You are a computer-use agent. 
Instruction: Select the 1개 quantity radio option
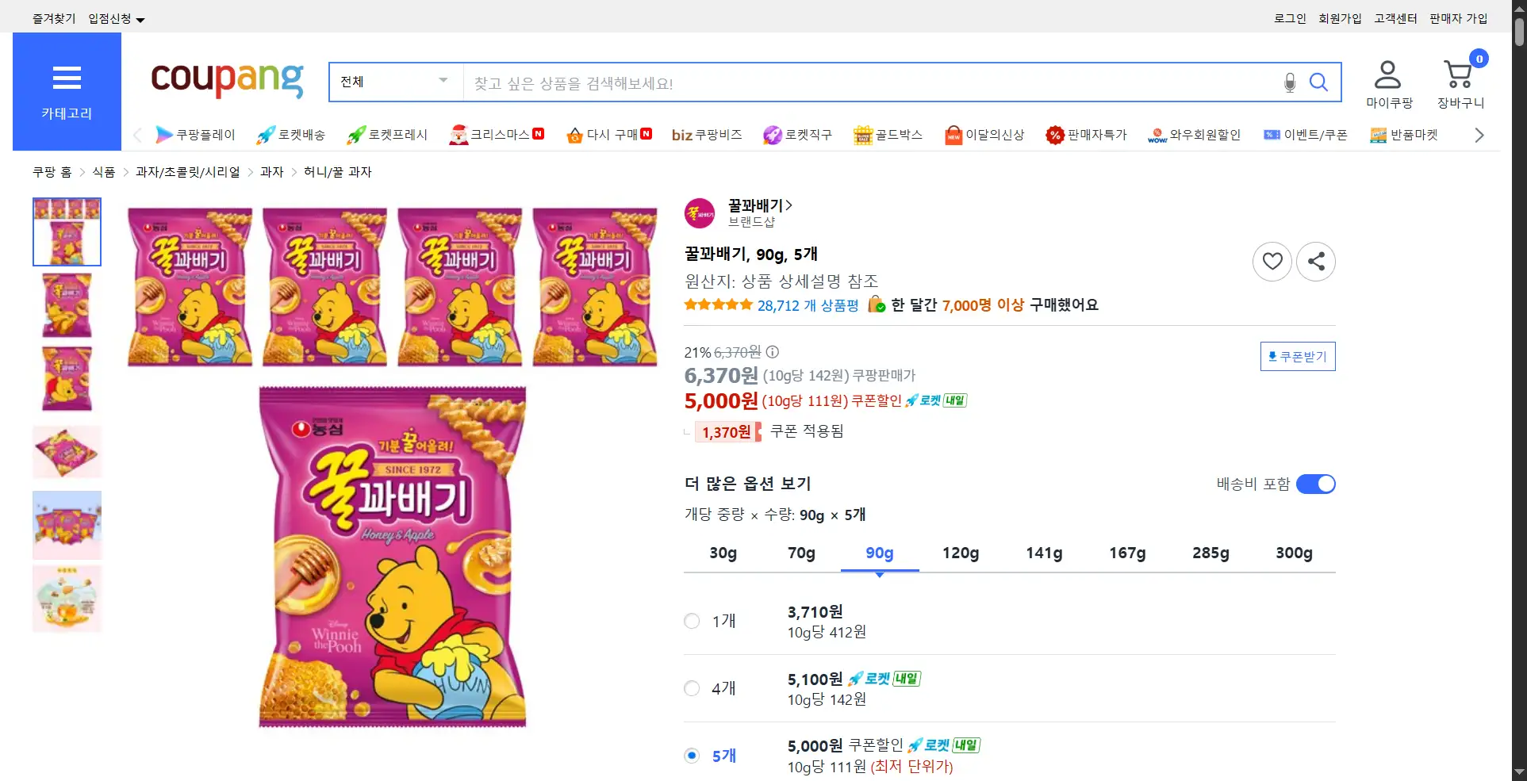(x=692, y=621)
